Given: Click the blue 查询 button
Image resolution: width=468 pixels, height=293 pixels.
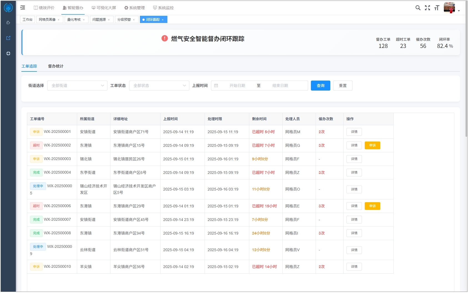Looking at the screenshot, I should click(x=320, y=86).
